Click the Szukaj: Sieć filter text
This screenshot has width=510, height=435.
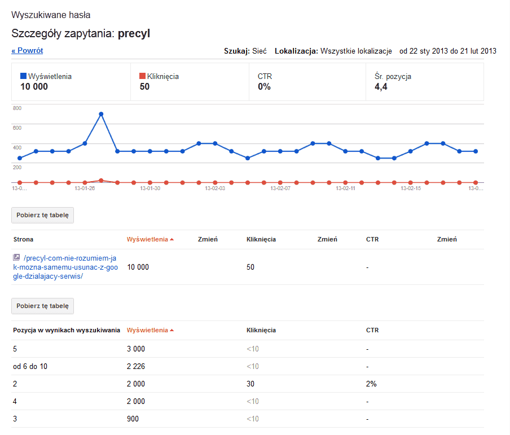(x=245, y=51)
